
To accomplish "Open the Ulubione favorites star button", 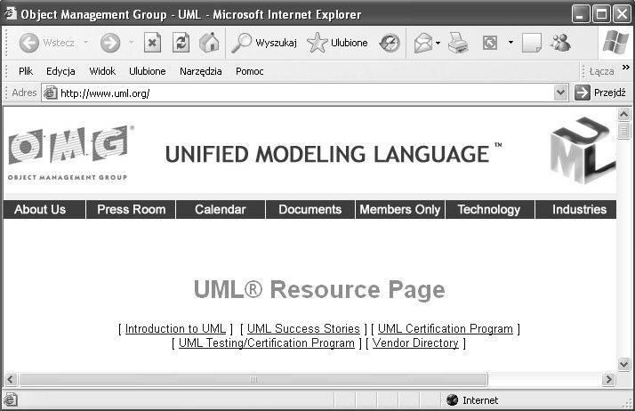I will pyautogui.click(x=337, y=43).
